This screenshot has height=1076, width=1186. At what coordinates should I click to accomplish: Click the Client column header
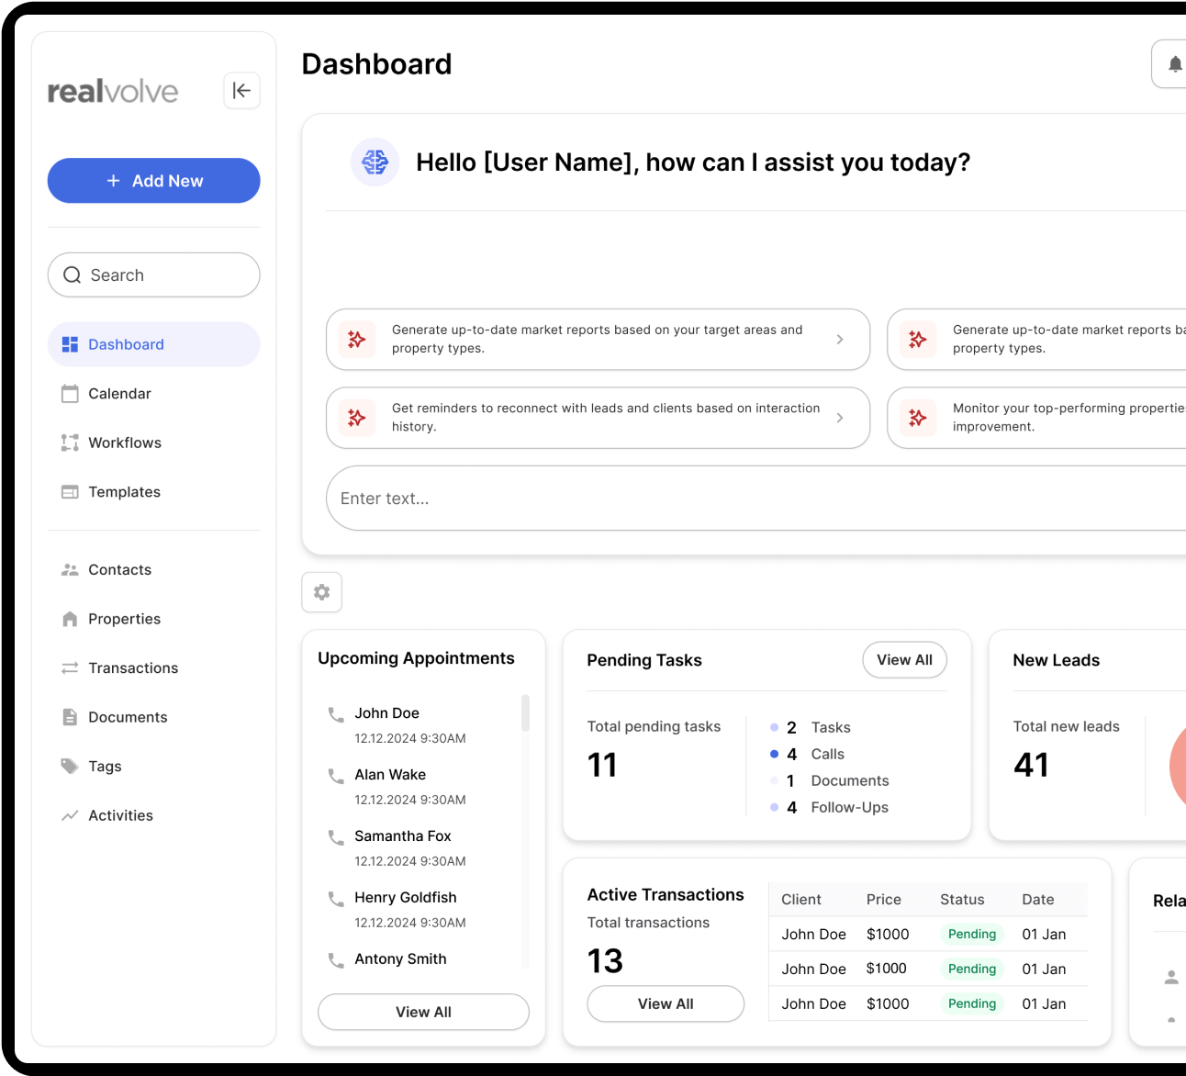click(x=801, y=900)
